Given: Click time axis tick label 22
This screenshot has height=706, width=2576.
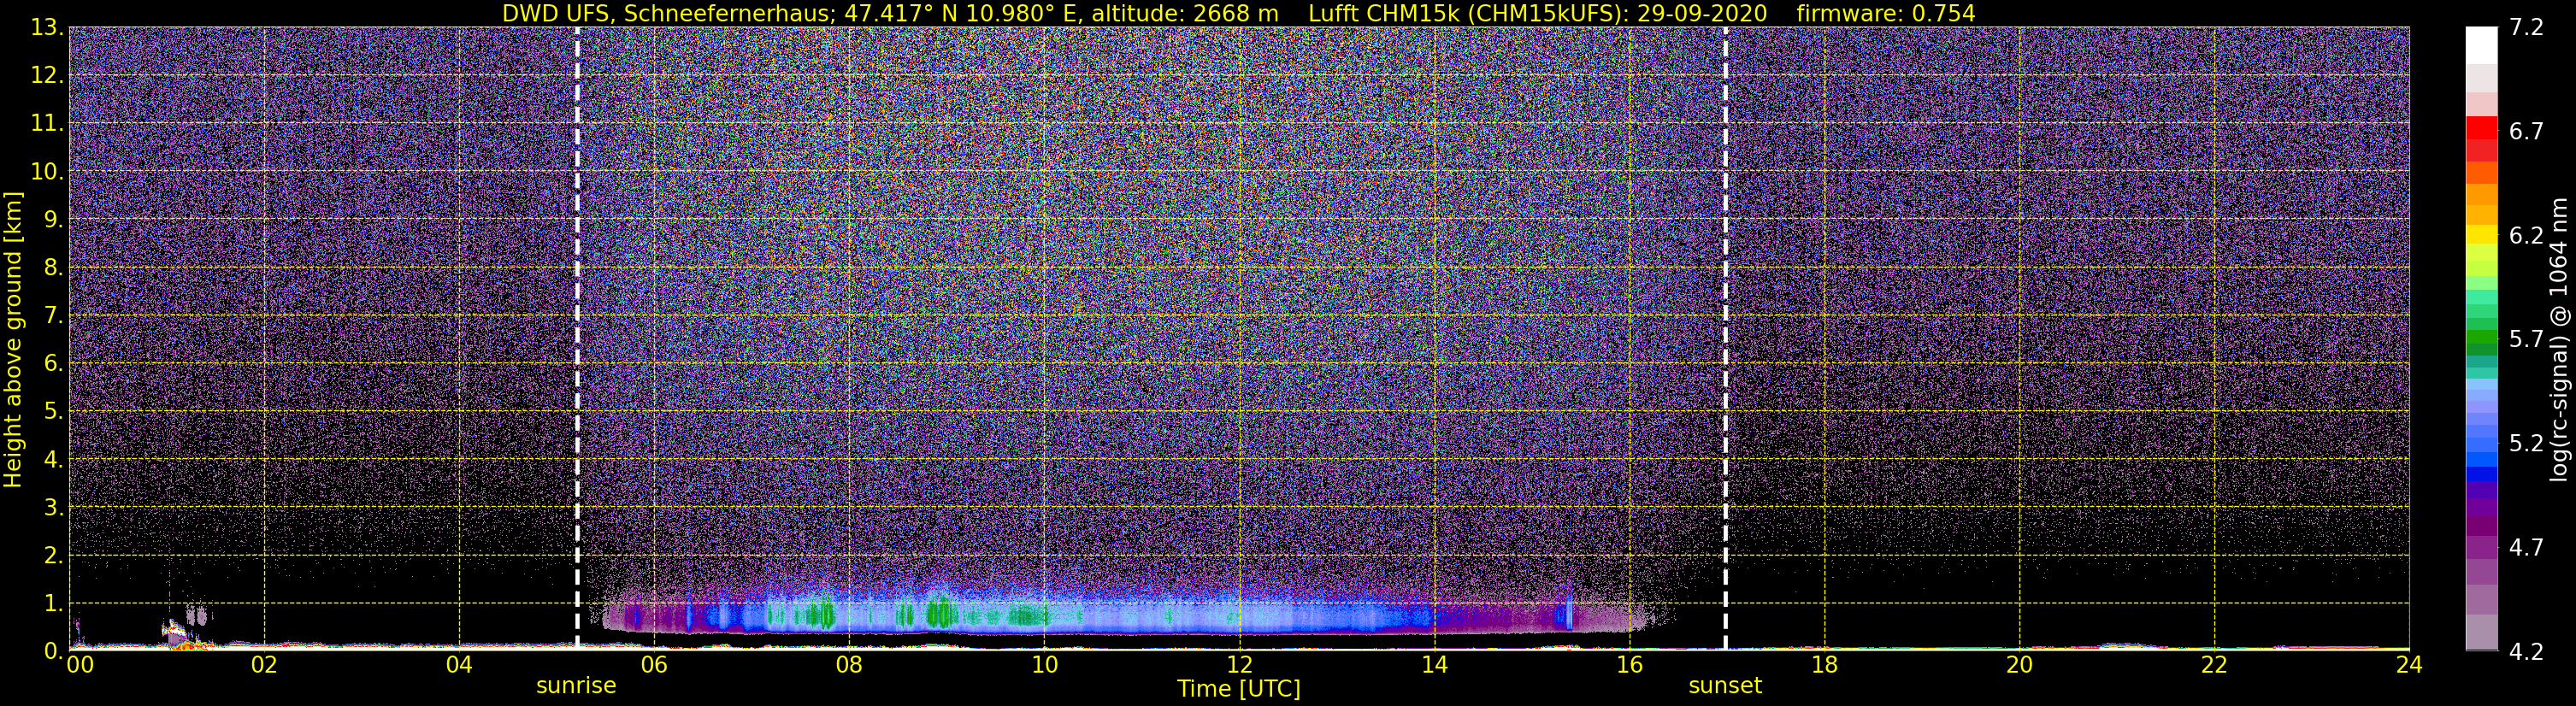Looking at the screenshot, I should click(2214, 665).
